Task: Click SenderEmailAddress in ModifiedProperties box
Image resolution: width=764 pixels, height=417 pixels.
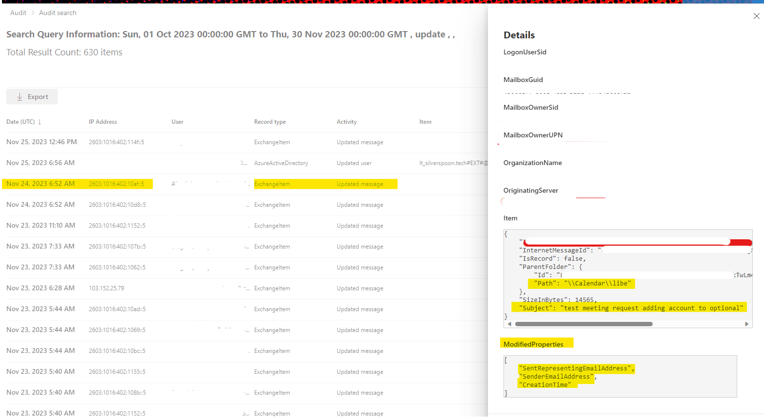Action: tap(557, 377)
